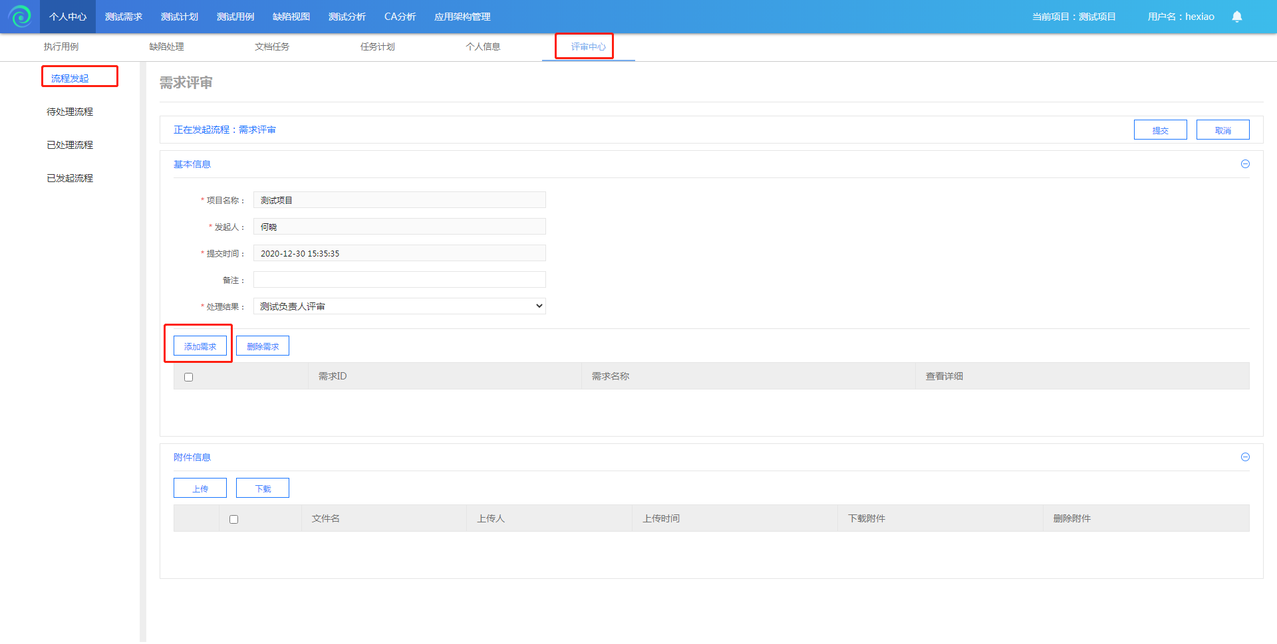Click the swirl logo icon
Viewport: 1277px width, 644px height.
pos(20,17)
